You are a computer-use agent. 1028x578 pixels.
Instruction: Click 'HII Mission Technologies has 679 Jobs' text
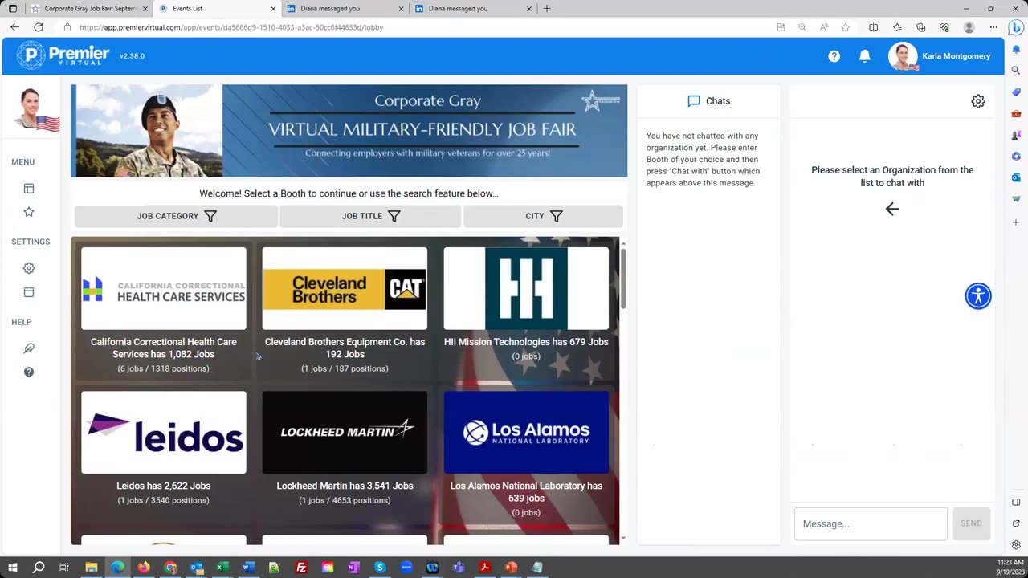pos(526,342)
